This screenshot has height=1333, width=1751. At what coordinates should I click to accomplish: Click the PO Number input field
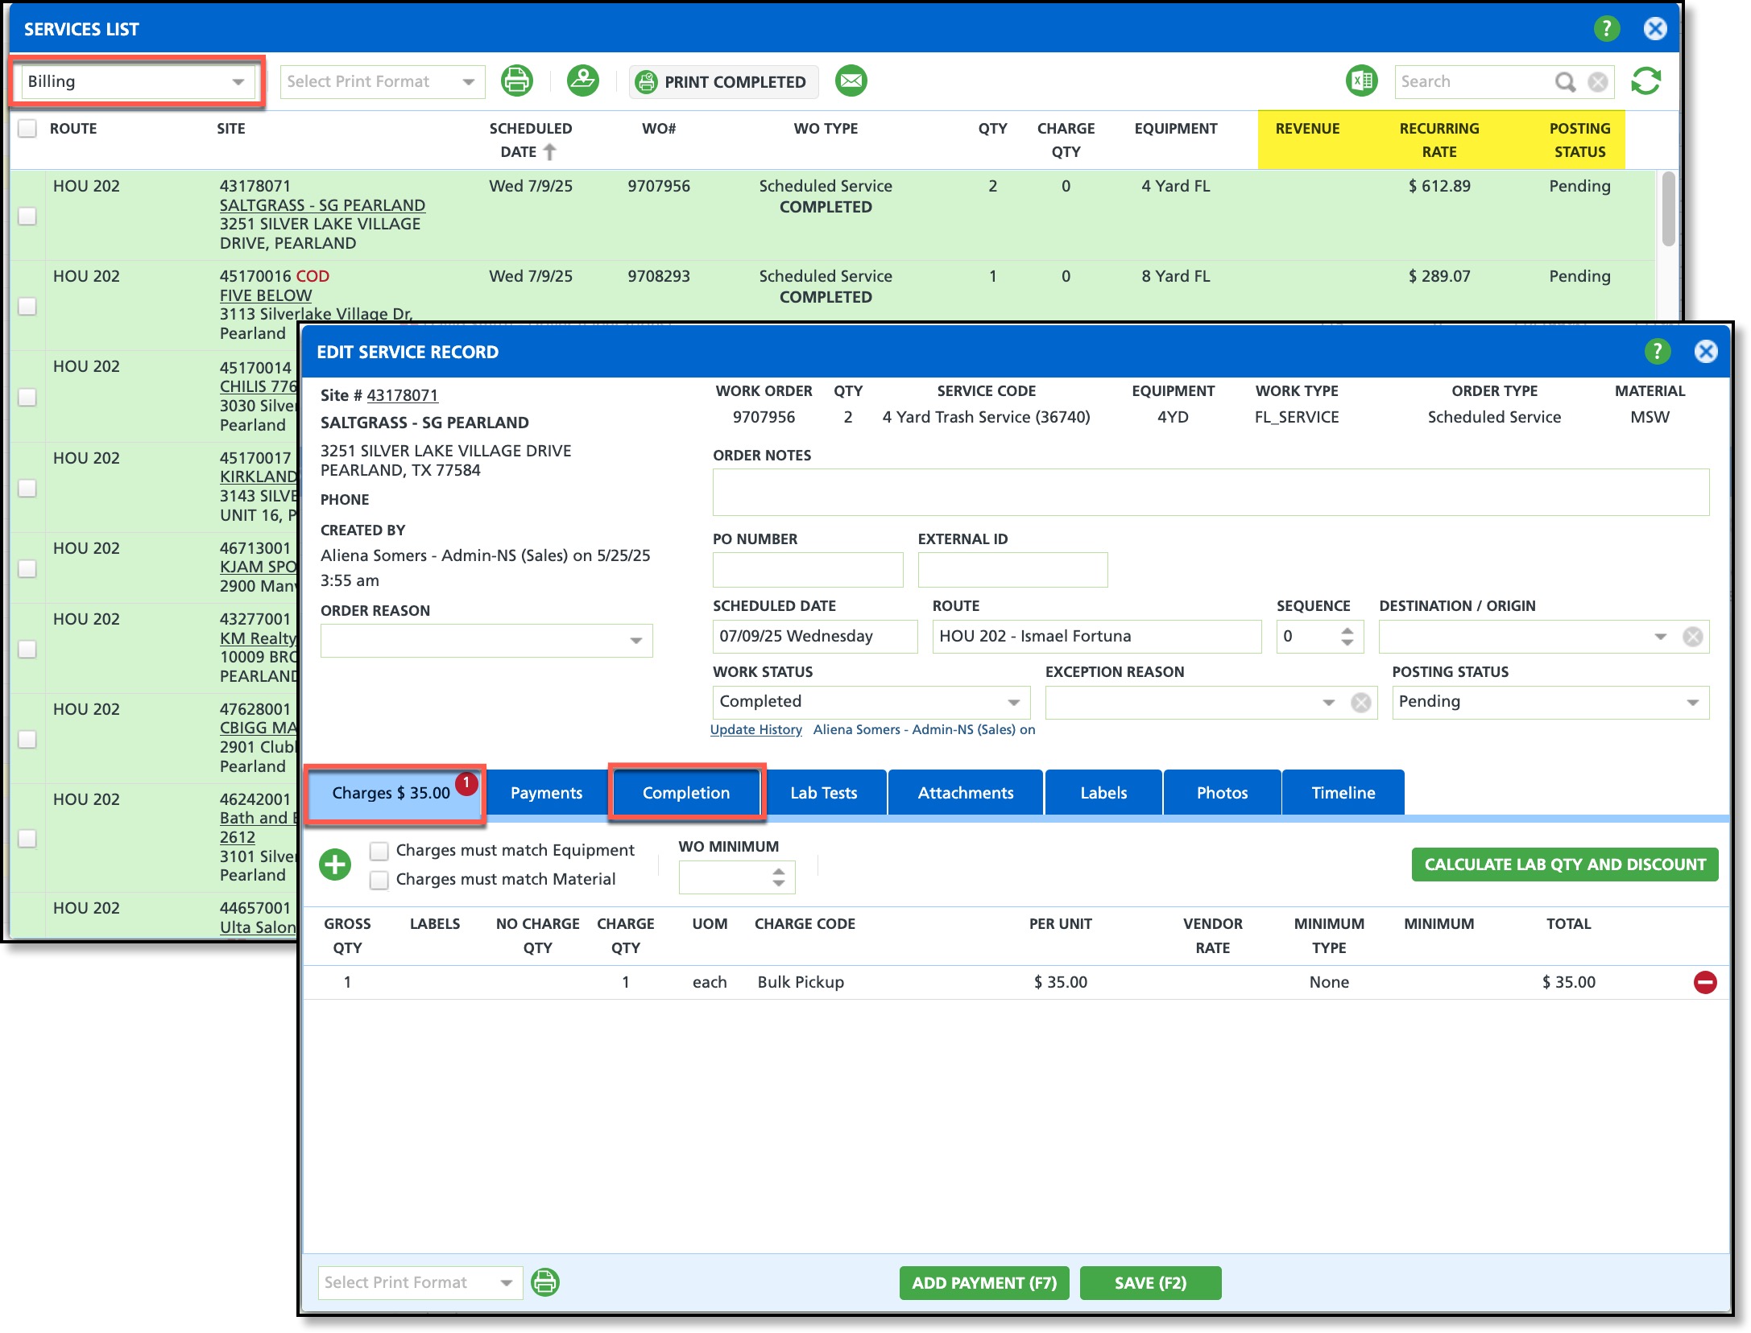point(807,570)
